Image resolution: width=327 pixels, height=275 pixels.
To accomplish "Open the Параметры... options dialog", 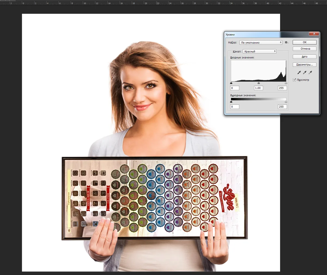I will [x=305, y=64].
